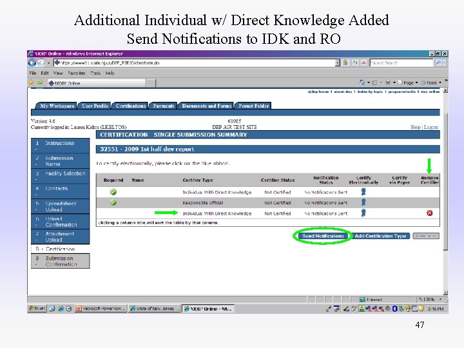Sort table by Certifier Type column header
This screenshot has height=348, width=464.
click(x=198, y=180)
